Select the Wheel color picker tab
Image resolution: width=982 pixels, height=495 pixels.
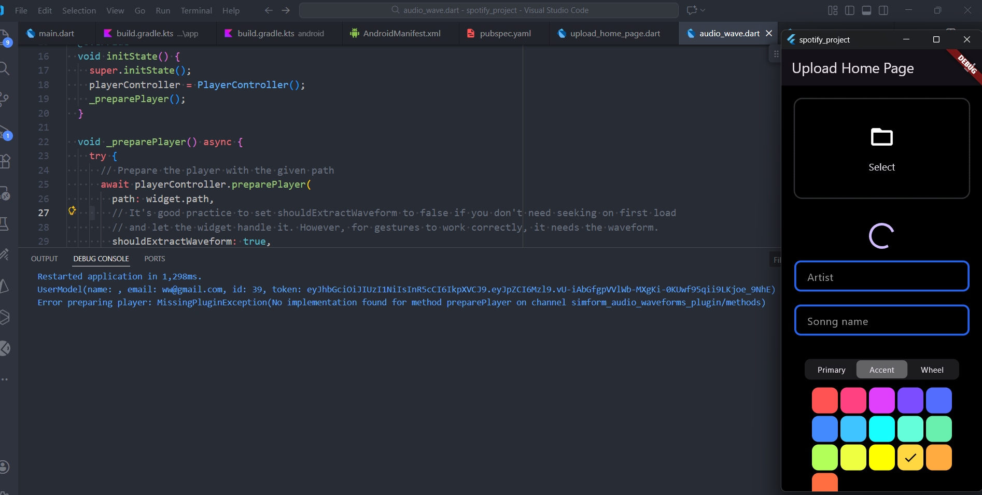932,370
